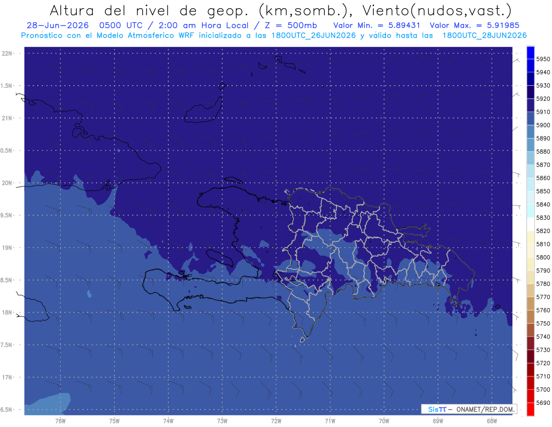The height and width of the screenshot is (427, 552).
Task: Pick the legend color between 5890 and 5900
Action: [530, 132]
